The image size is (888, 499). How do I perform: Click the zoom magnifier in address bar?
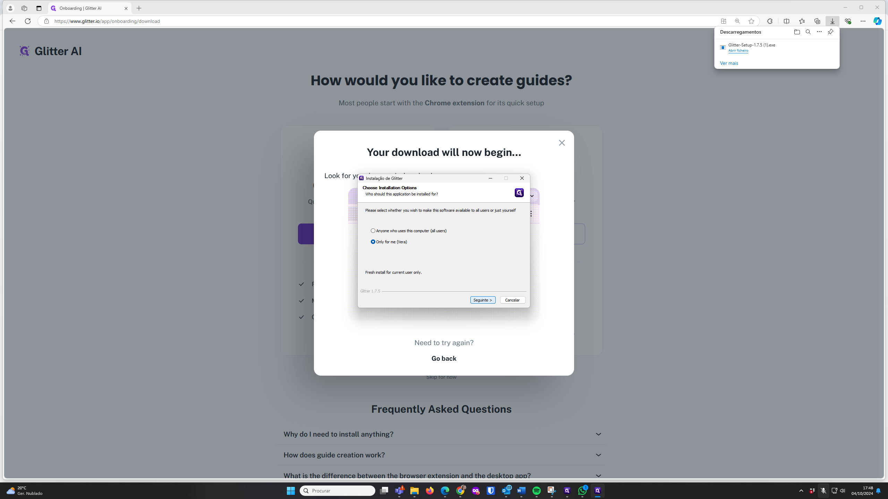point(737,21)
